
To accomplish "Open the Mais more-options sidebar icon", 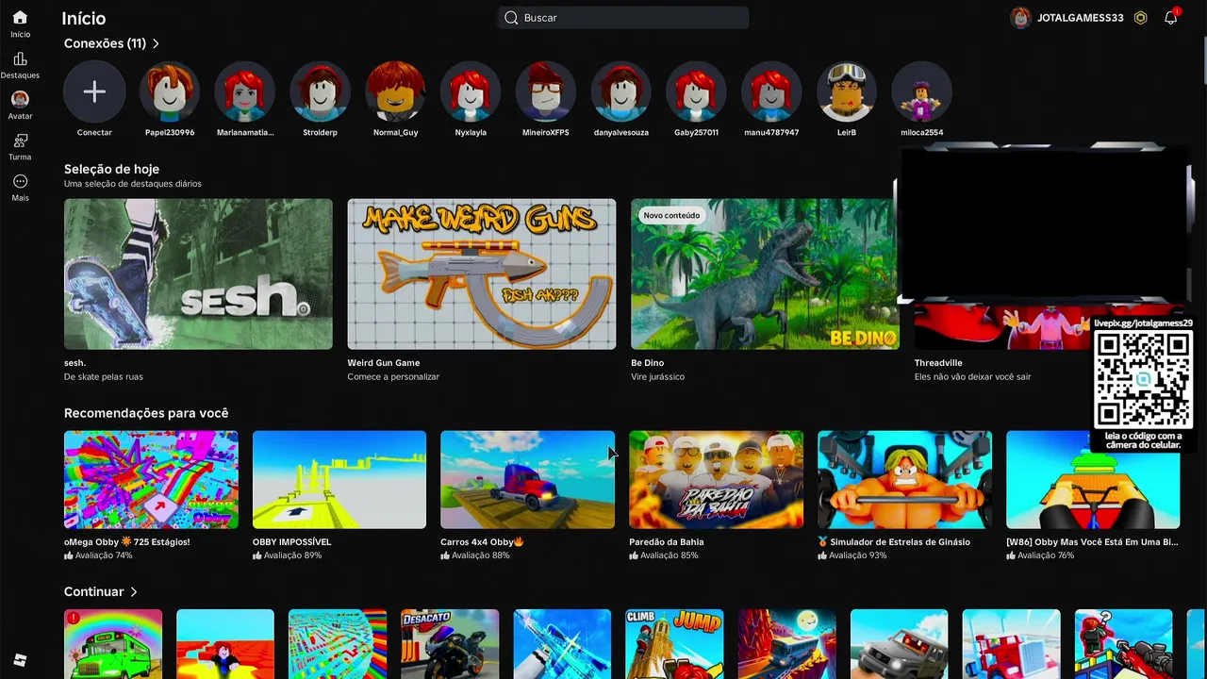I will (x=20, y=181).
